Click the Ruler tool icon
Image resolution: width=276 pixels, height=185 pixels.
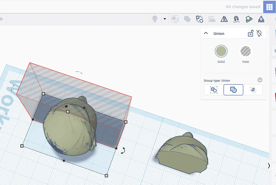(x=249, y=19)
